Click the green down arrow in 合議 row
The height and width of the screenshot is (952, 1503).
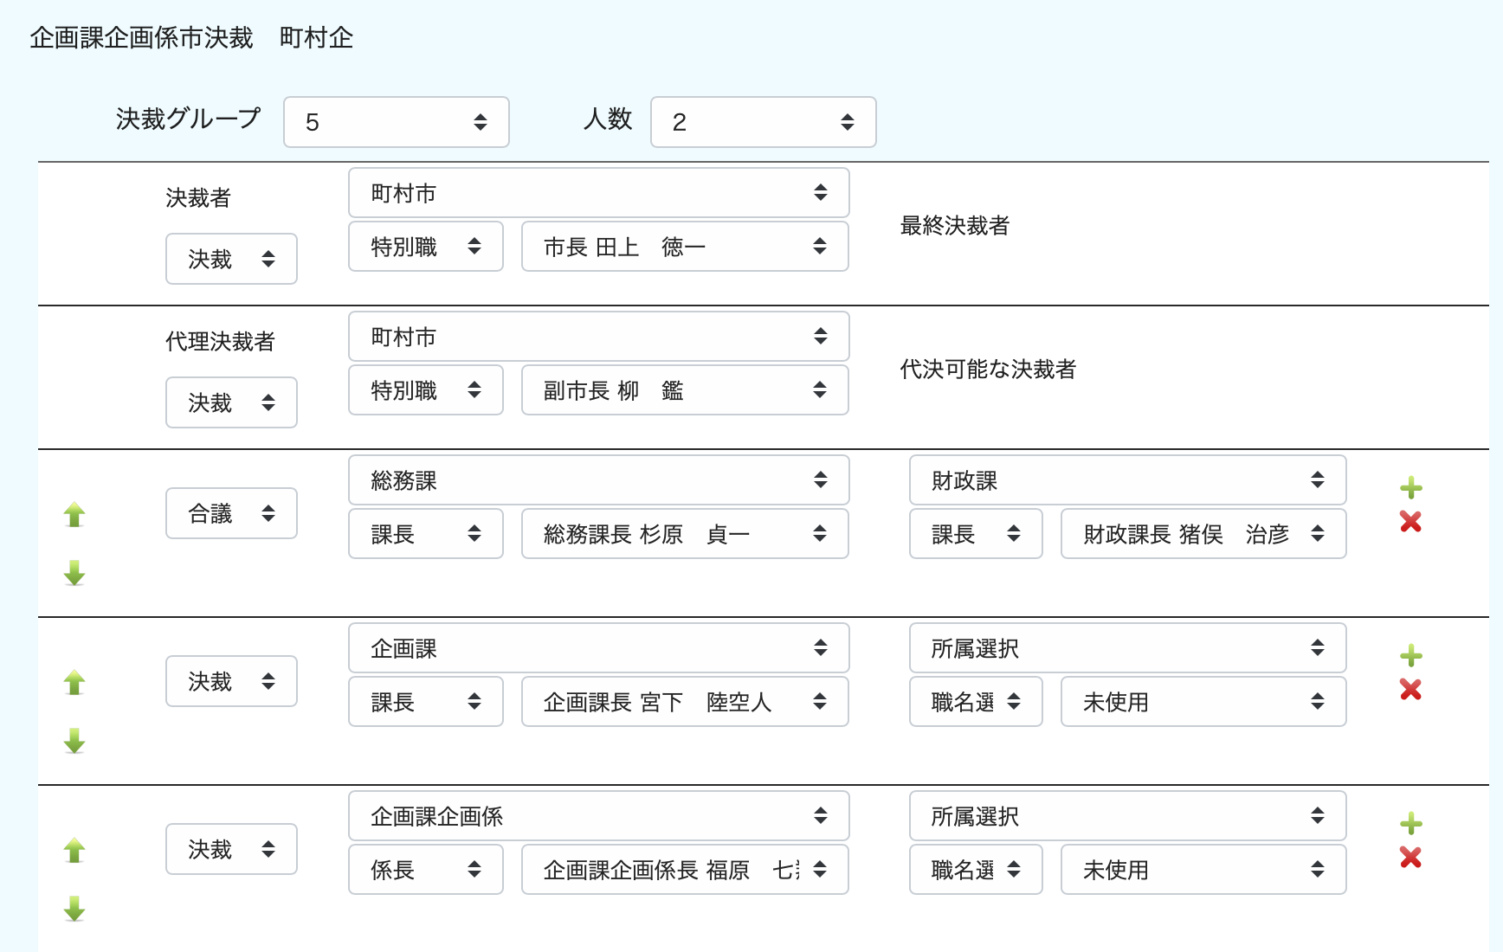coord(74,572)
